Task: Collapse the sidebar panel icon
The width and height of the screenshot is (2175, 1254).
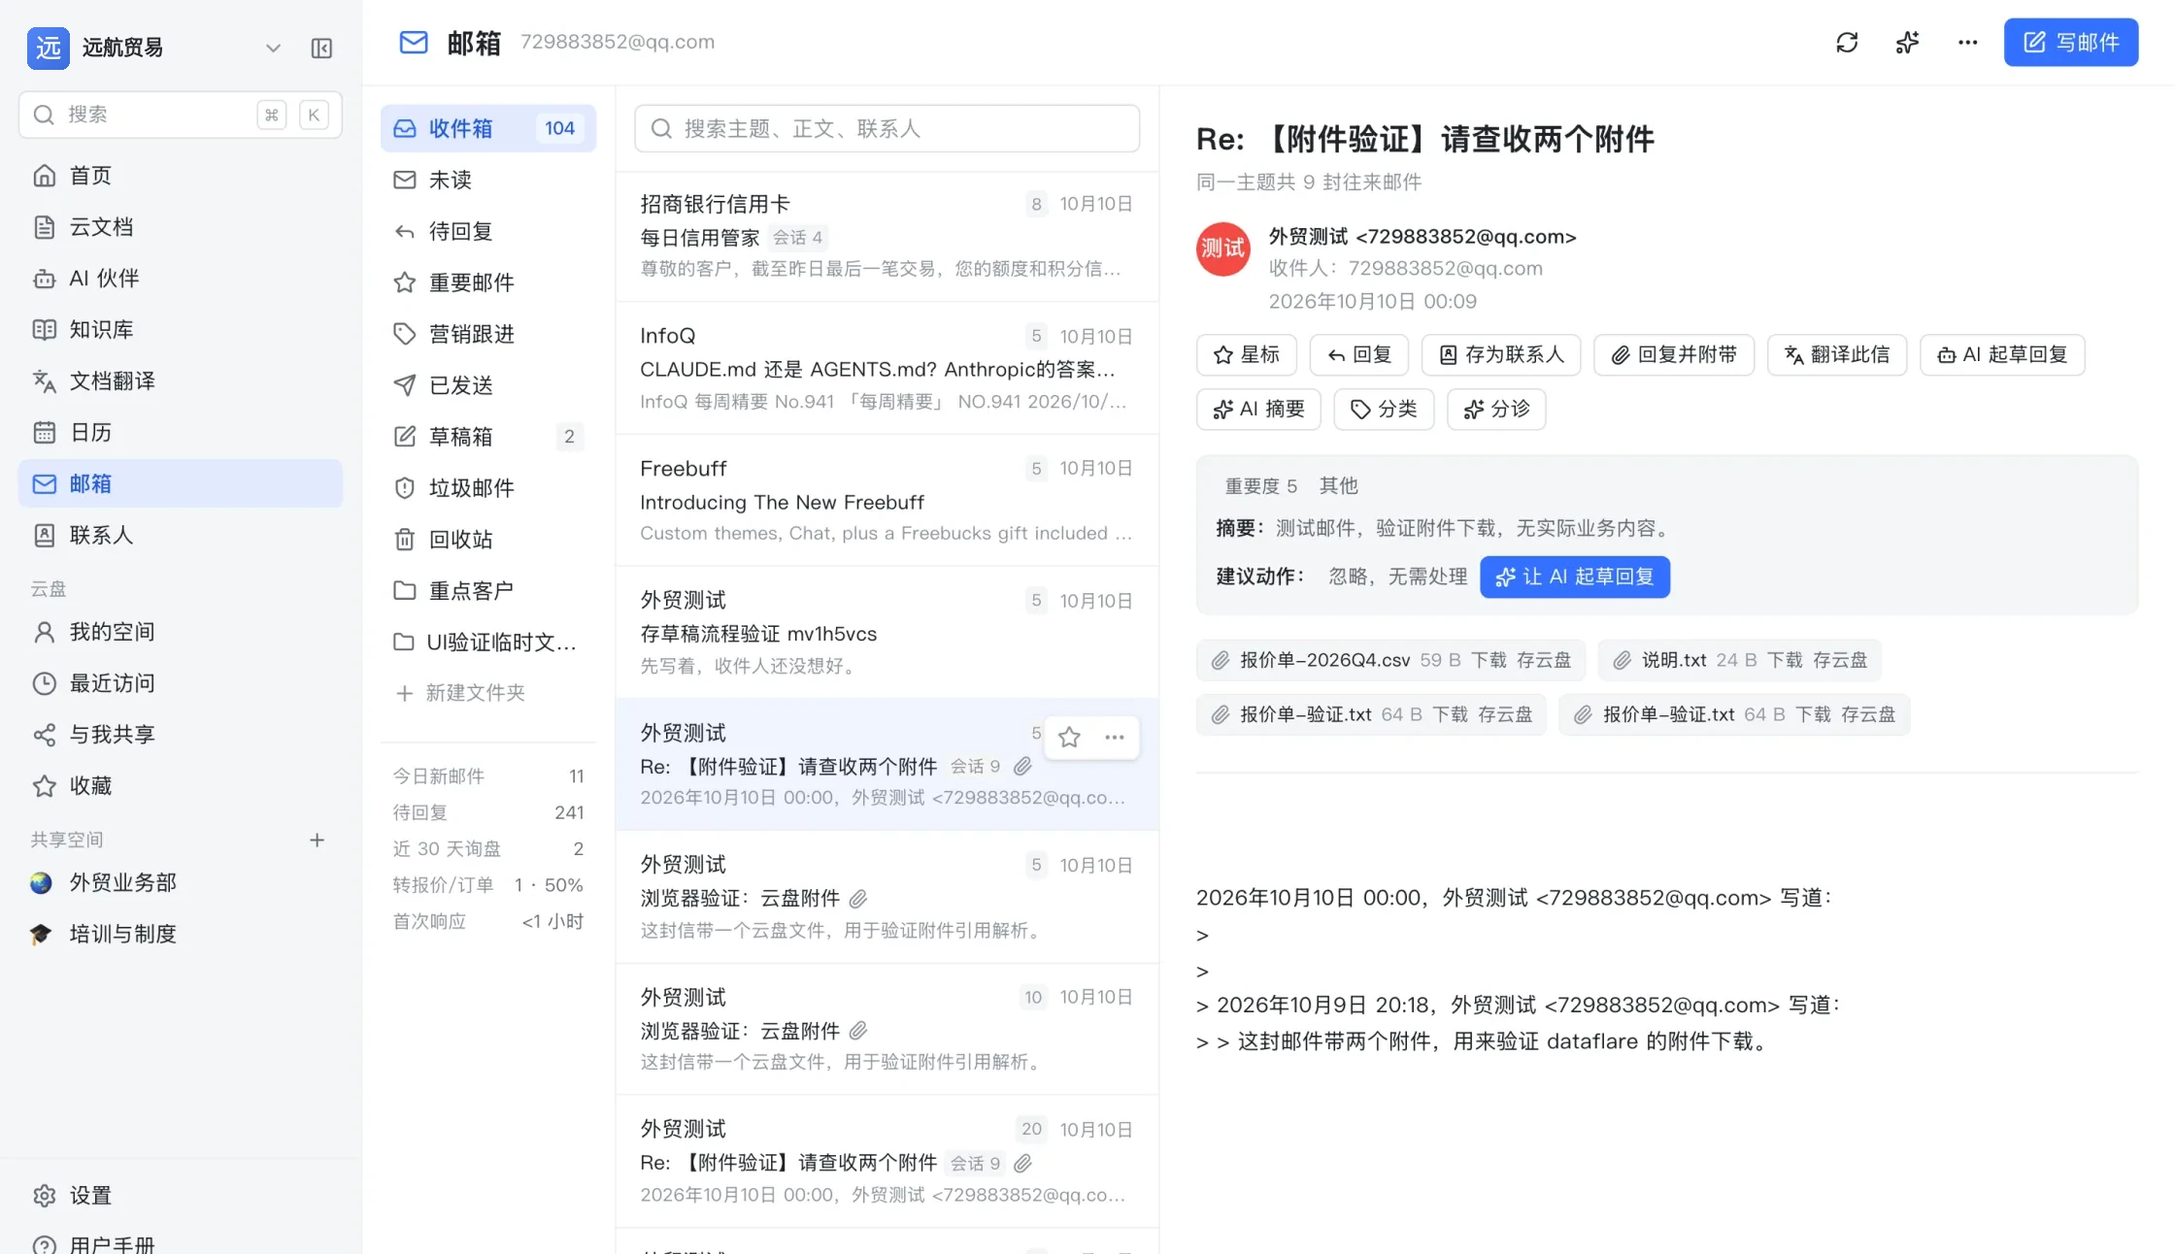Action: (x=321, y=48)
